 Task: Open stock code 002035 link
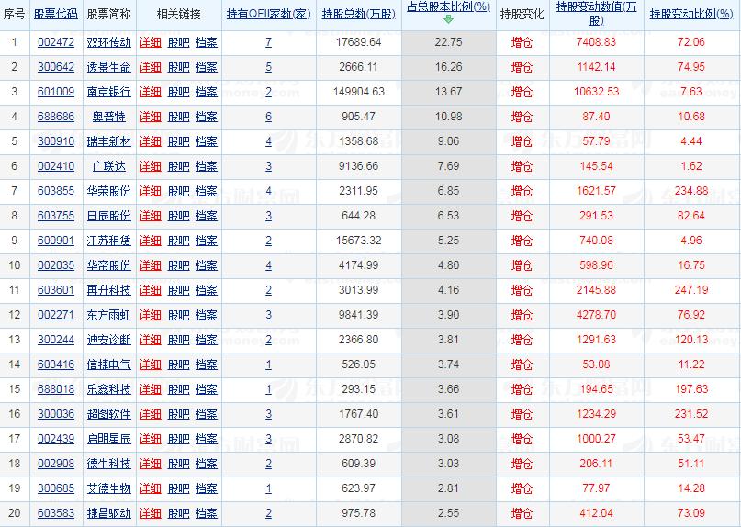tap(56, 265)
